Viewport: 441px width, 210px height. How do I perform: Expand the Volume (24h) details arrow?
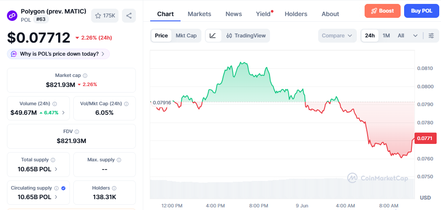point(63,113)
